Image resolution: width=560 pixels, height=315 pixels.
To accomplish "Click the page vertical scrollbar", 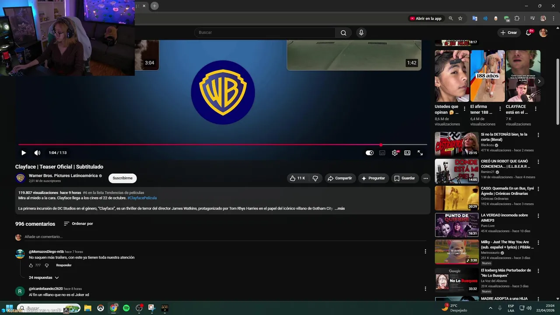I will click(557, 92).
